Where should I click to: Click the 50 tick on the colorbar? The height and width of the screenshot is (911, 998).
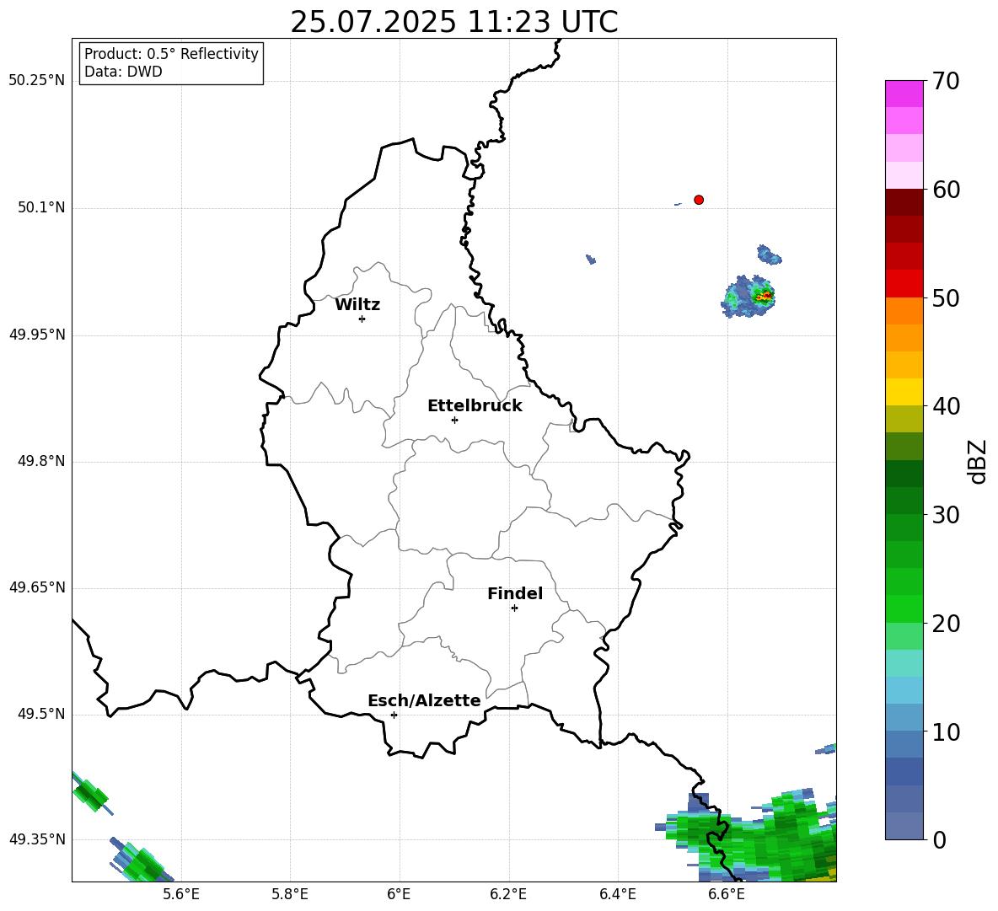click(945, 297)
